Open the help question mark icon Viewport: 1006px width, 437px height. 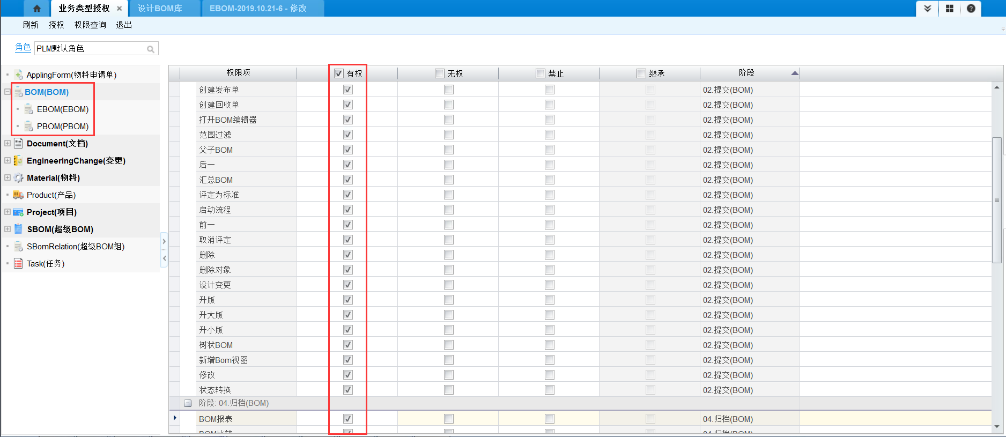point(971,9)
